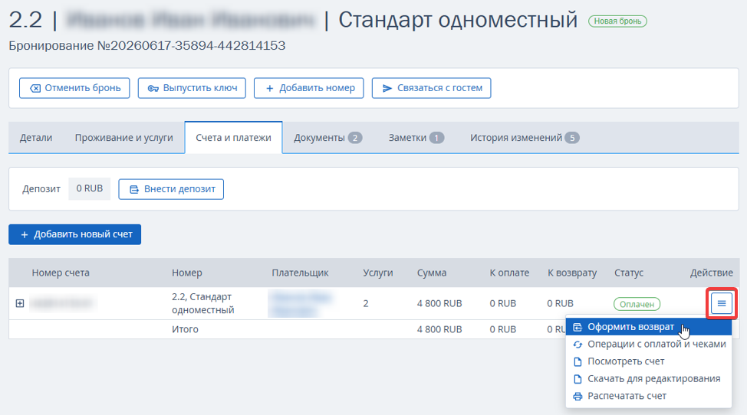Viewport: 747px width, 415px height.
Task: Click the К оплате column header
Action: pyautogui.click(x=509, y=273)
